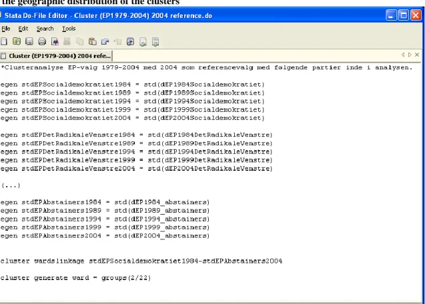Select the Cluster (EP1979-2004) 2004 refe... tab

coord(56,56)
